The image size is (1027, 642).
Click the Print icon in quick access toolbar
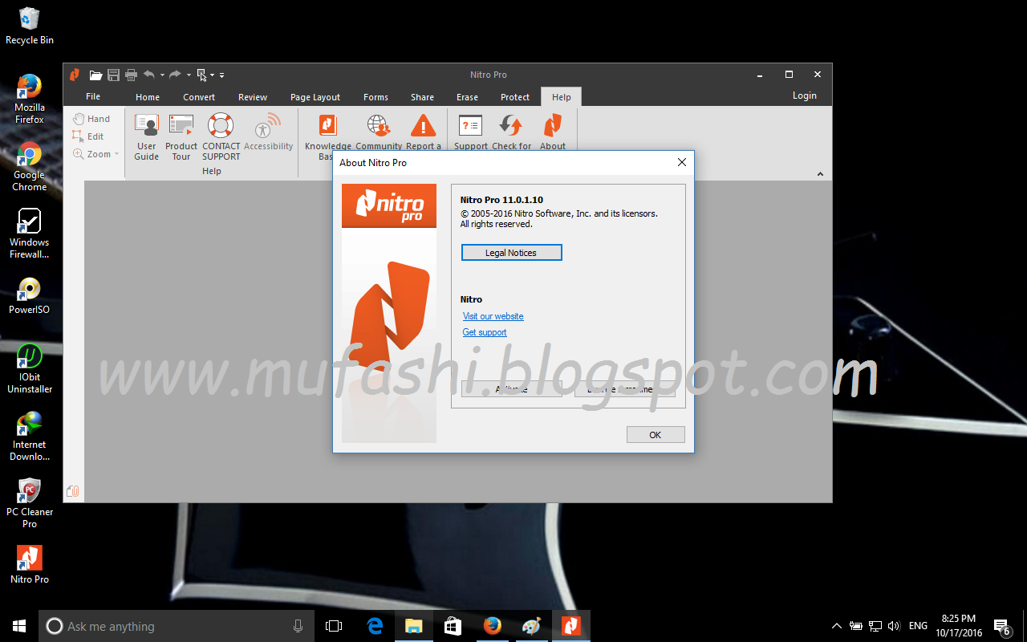pos(131,75)
